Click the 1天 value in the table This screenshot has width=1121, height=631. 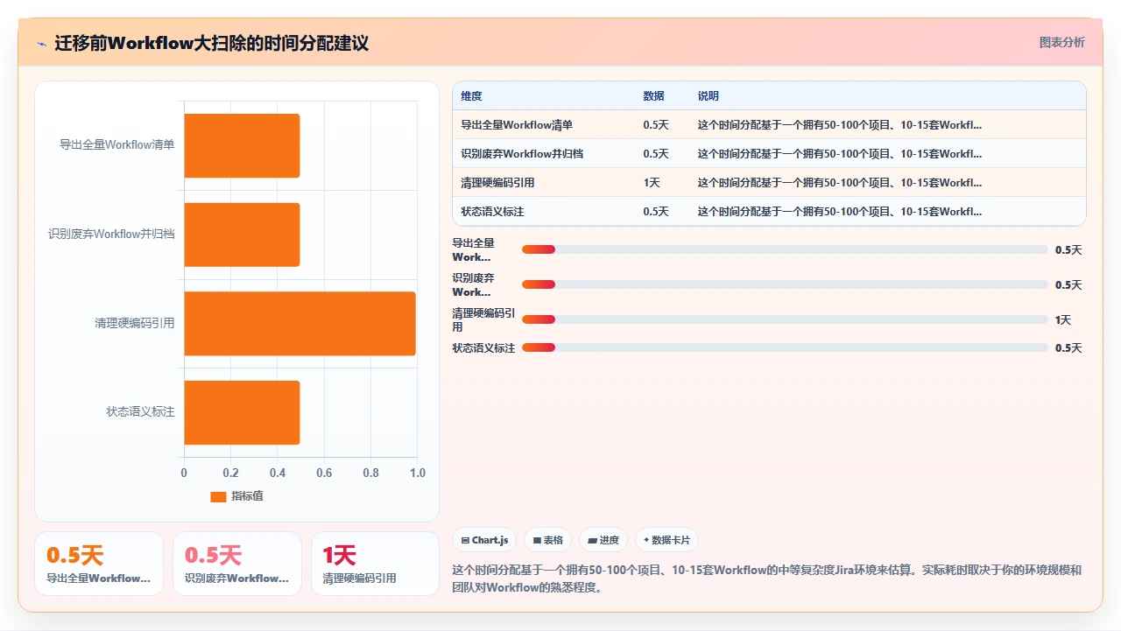click(x=652, y=183)
